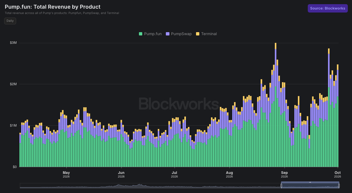Click the first bar at the chart's left edge
Screen dimensions: 352x193
point(20,150)
